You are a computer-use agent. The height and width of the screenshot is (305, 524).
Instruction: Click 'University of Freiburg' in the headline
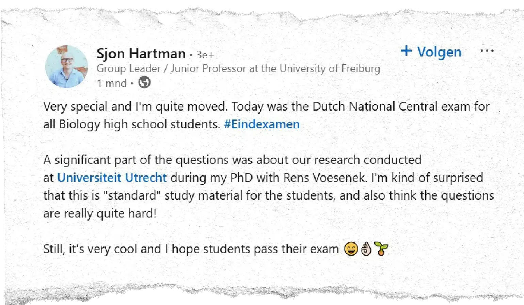tap(330, 69)
